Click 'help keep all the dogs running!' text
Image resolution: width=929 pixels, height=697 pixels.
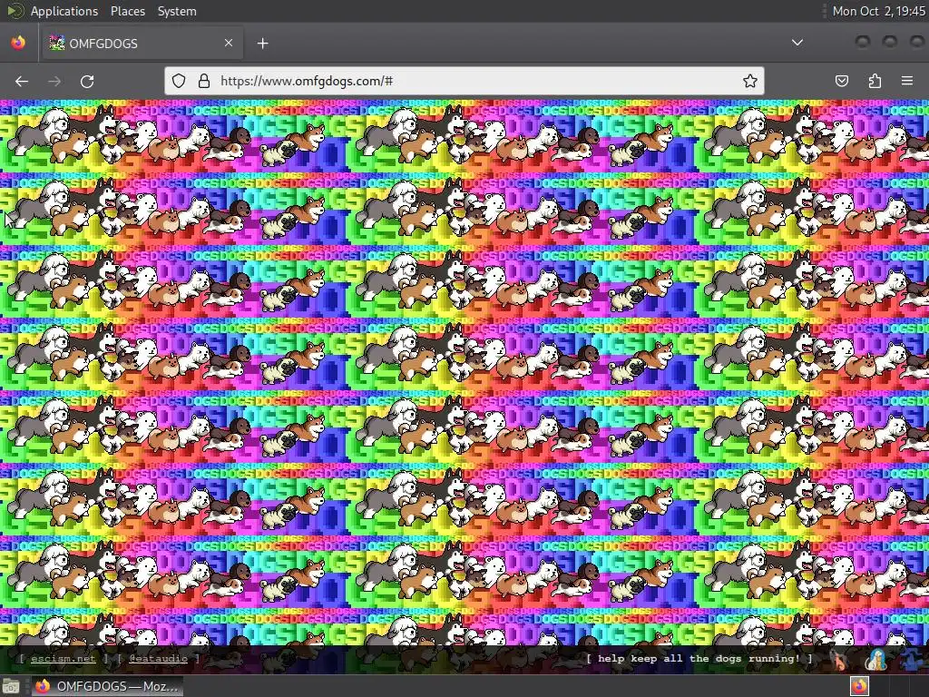coord(699,659)
